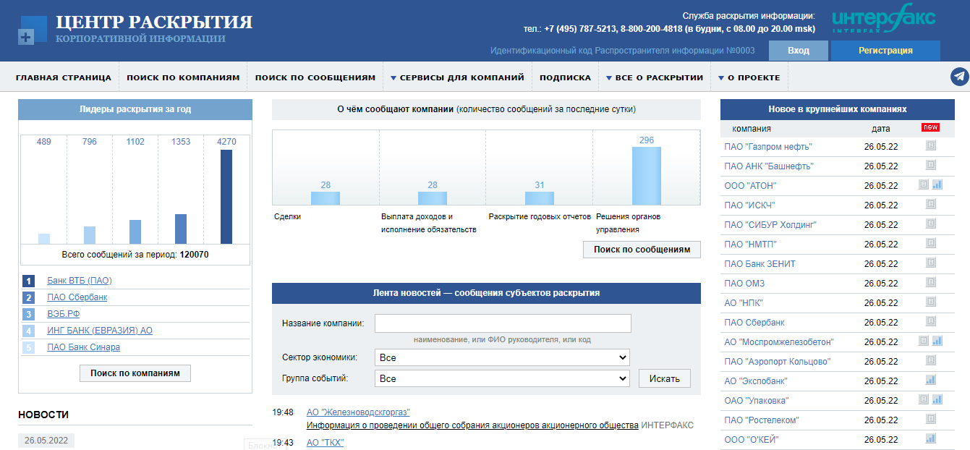
Task: Open ИНГ БАНК (ЕВРАЗИЯ) АО link
Action: [x=100, y=331]
